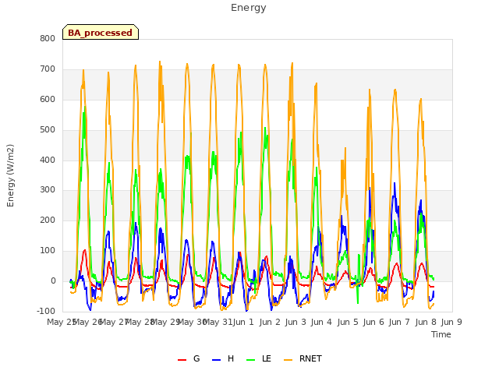Click the May 31 x-axis date label
This screenshot has height=374, width=499.
coord(218,322)
